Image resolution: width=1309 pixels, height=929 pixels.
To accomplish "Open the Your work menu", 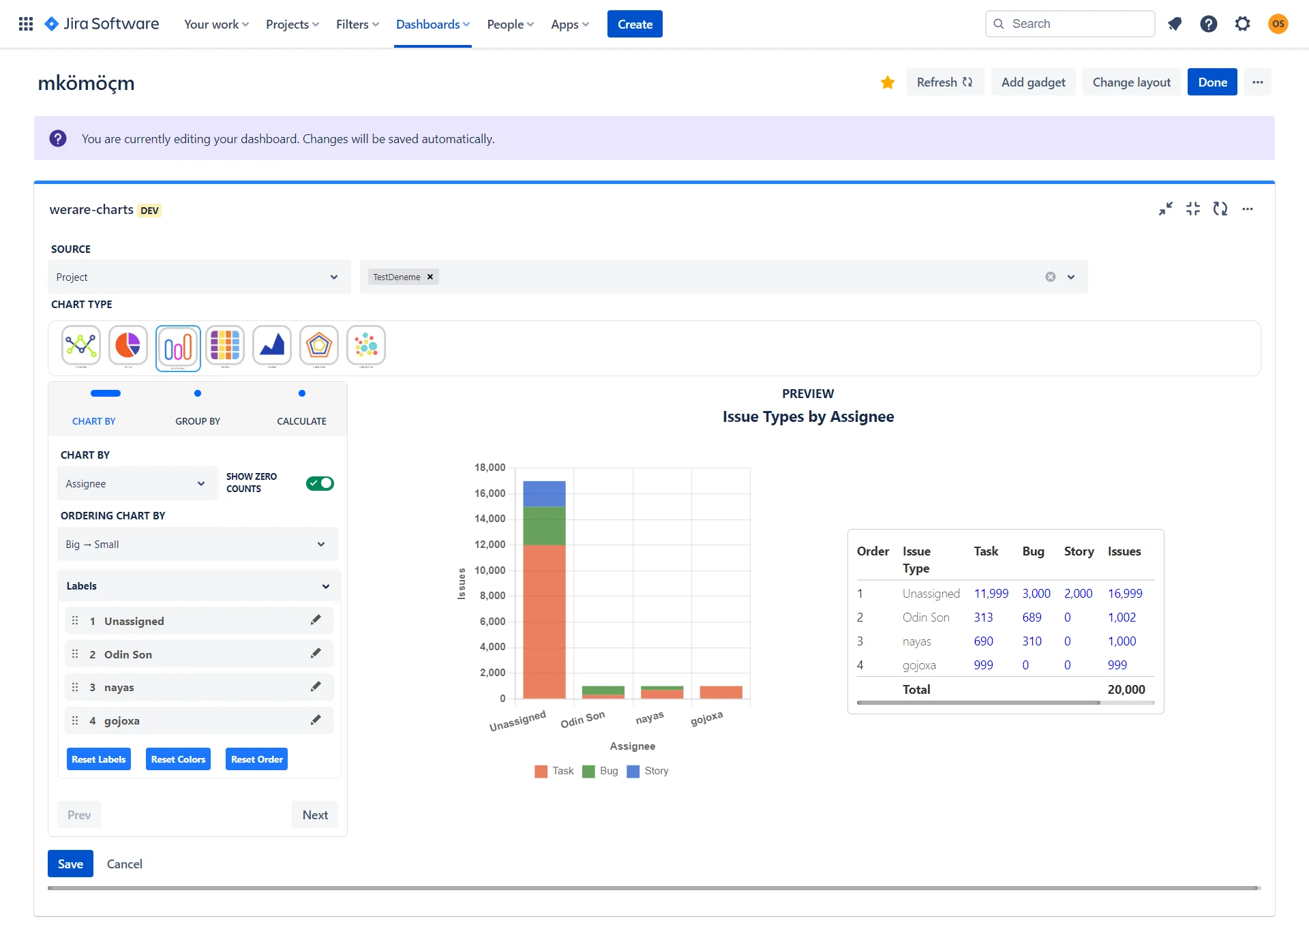I will tap(216, 24).
